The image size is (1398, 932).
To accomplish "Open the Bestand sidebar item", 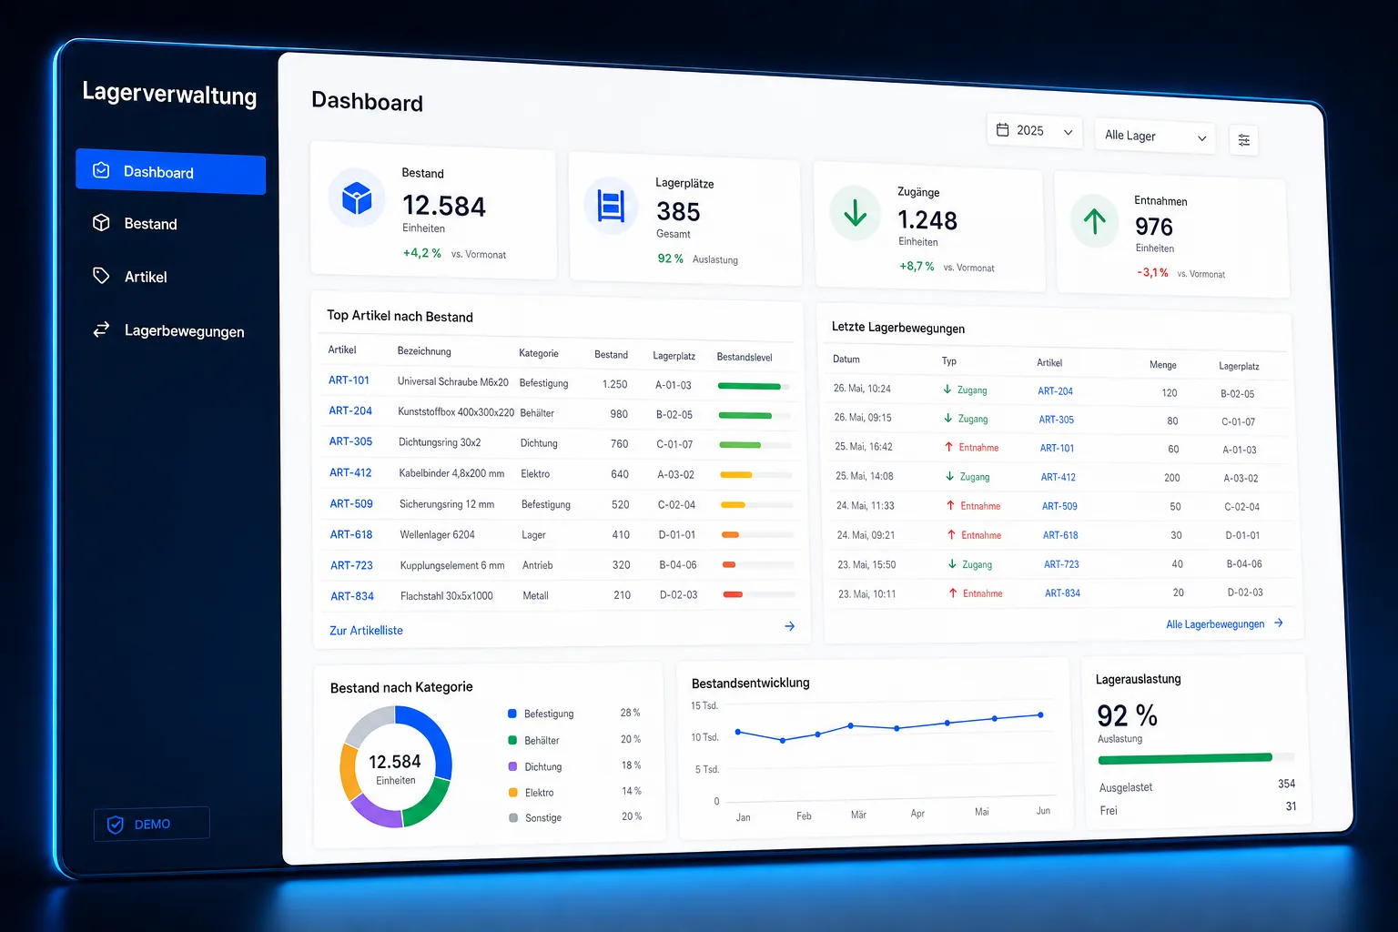I will click(150, 224).
